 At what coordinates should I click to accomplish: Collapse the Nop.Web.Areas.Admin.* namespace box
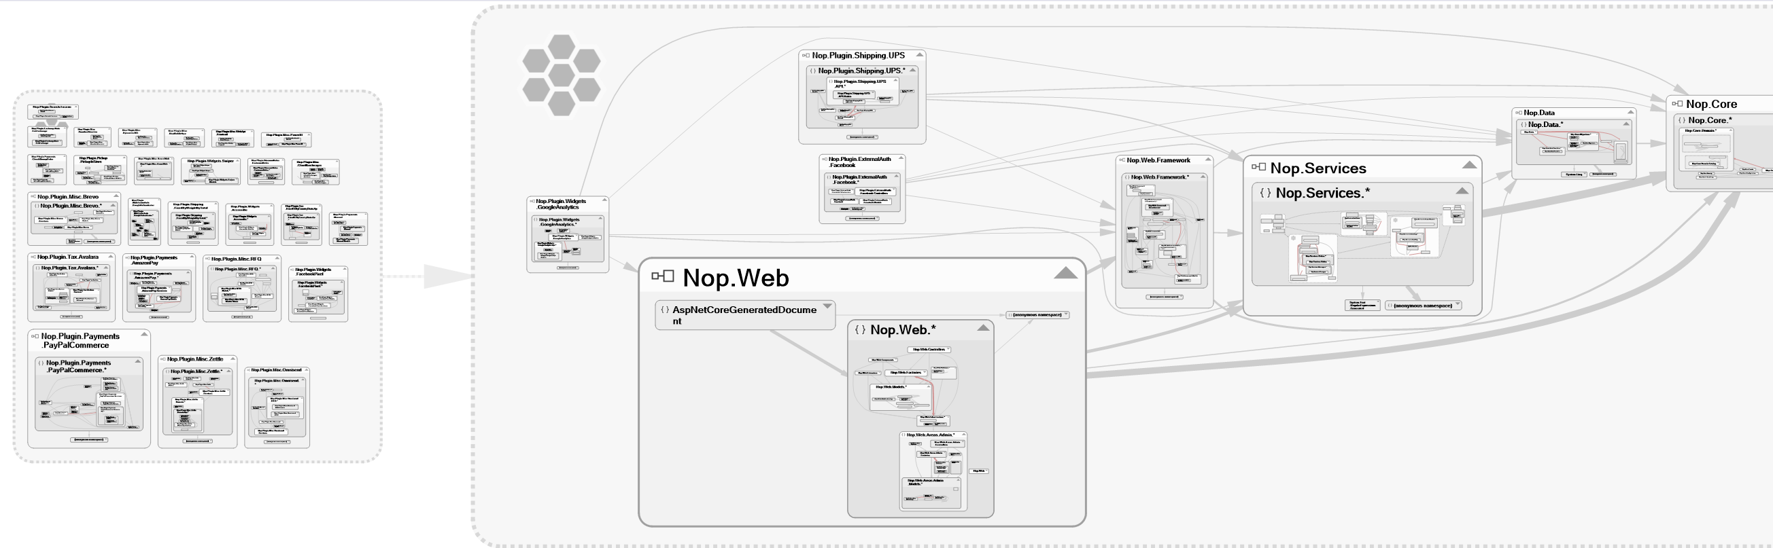coord(963,435)
